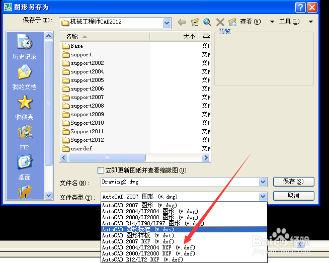This screenshot has width=329, height=263.
Task: Select the support2004 folder
Action: point(83,72)
